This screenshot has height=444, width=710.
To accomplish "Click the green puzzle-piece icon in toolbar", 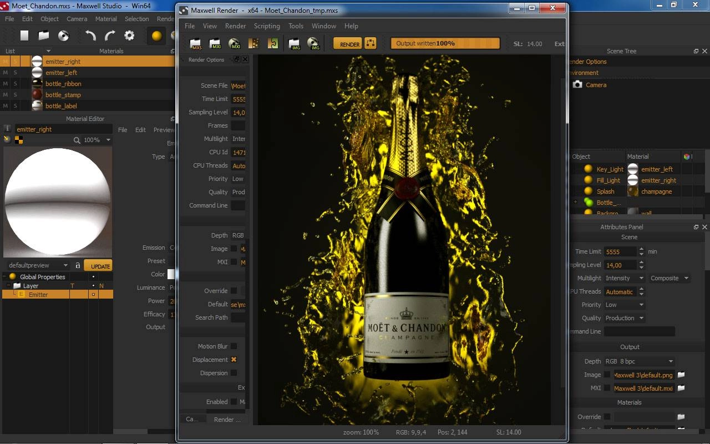I will point(273,43).
